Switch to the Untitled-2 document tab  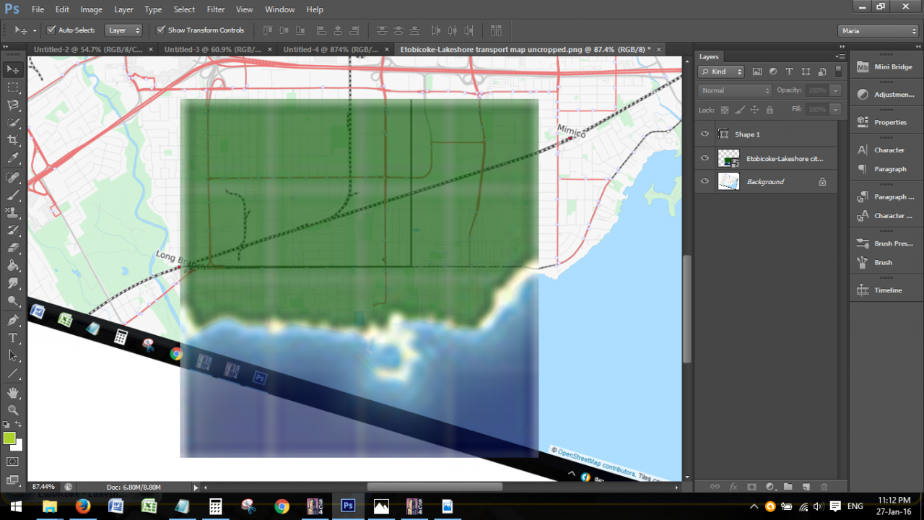(x=88, y=49)
